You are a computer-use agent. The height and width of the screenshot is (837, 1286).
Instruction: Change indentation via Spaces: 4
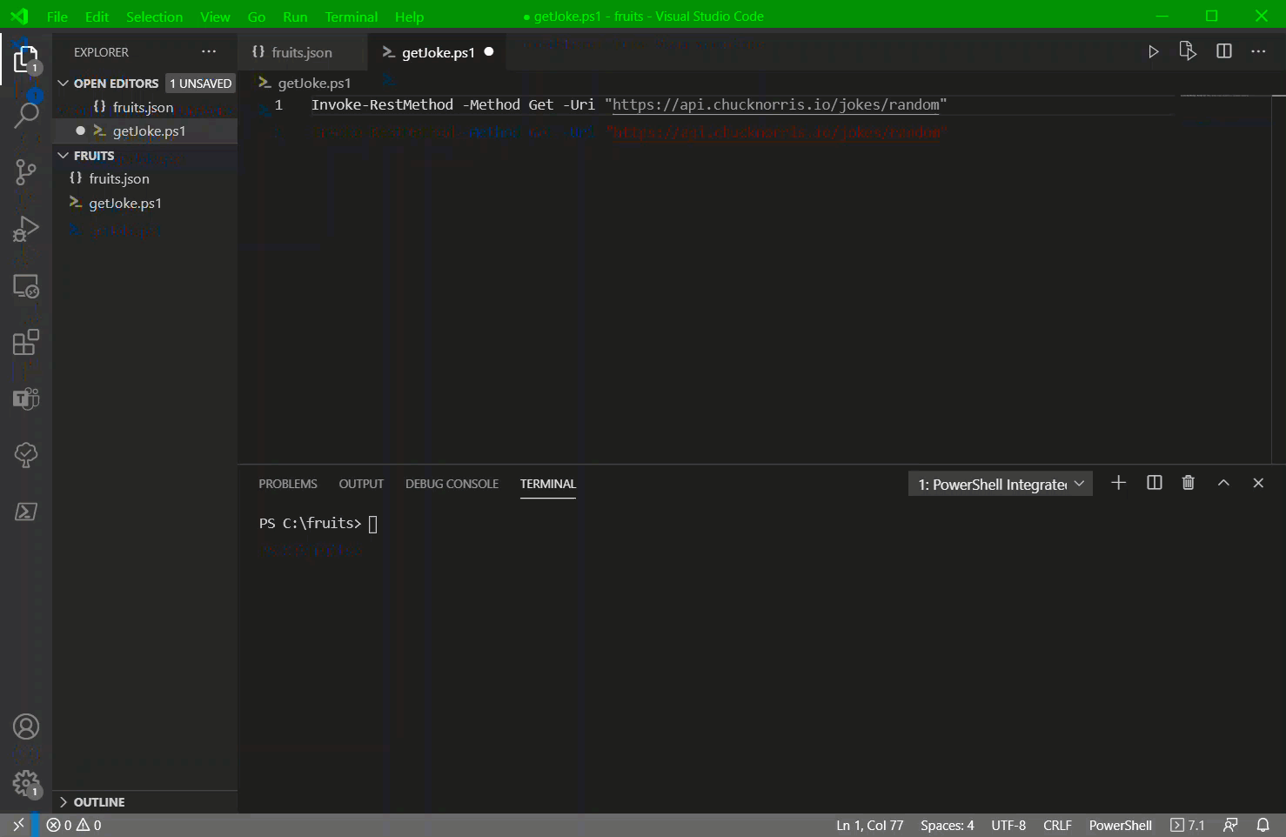[x=948, y=825]
